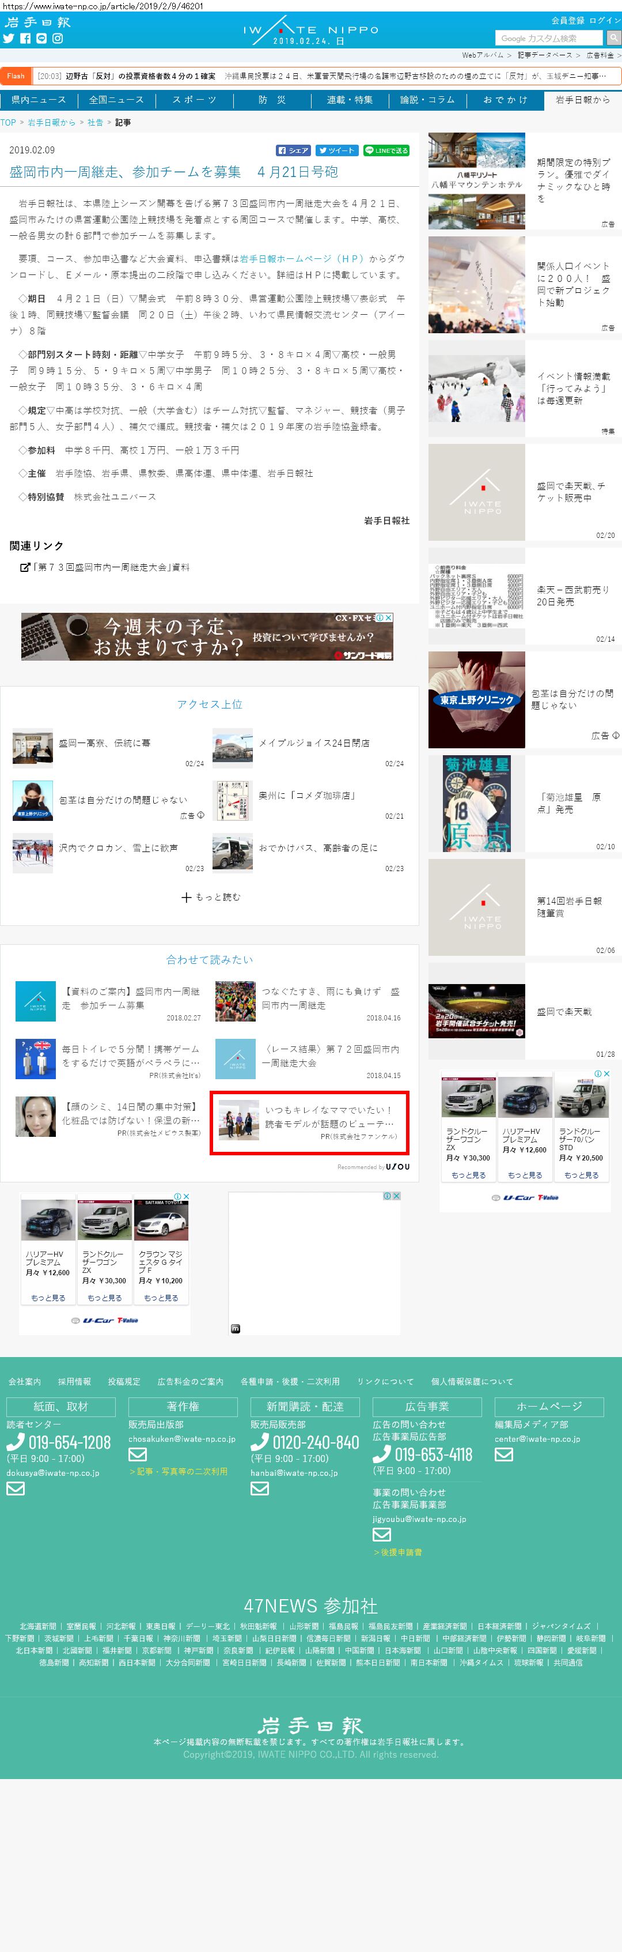Viewport: 622px width, 1952px height.
Task: Open the Facebook icon in header
Action: pyautogui.click(x=25, y=39)
